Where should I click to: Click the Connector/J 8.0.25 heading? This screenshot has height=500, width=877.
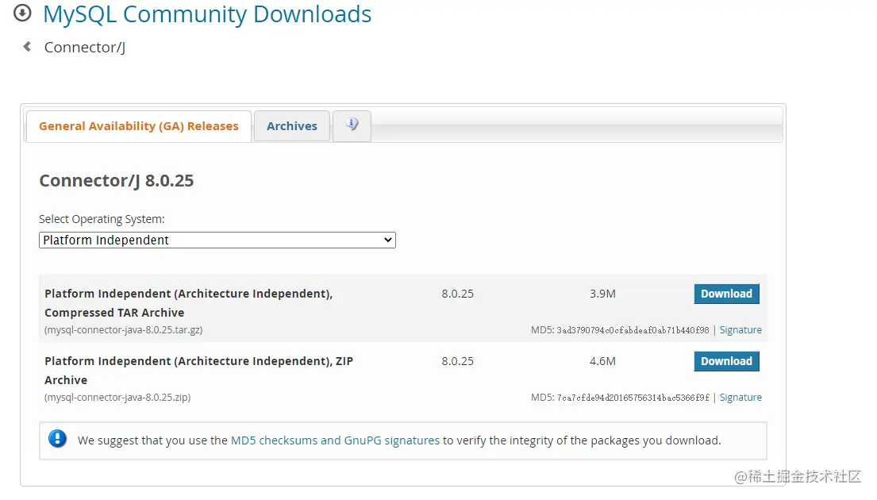point(117,181)
